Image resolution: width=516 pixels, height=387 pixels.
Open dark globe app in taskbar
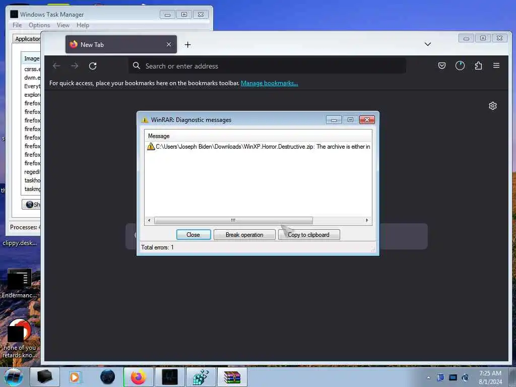pyautogui.click(x=107, y=377)
